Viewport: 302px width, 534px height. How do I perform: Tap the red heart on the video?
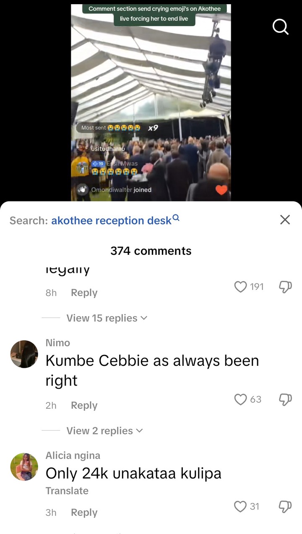tap(221, 190)
